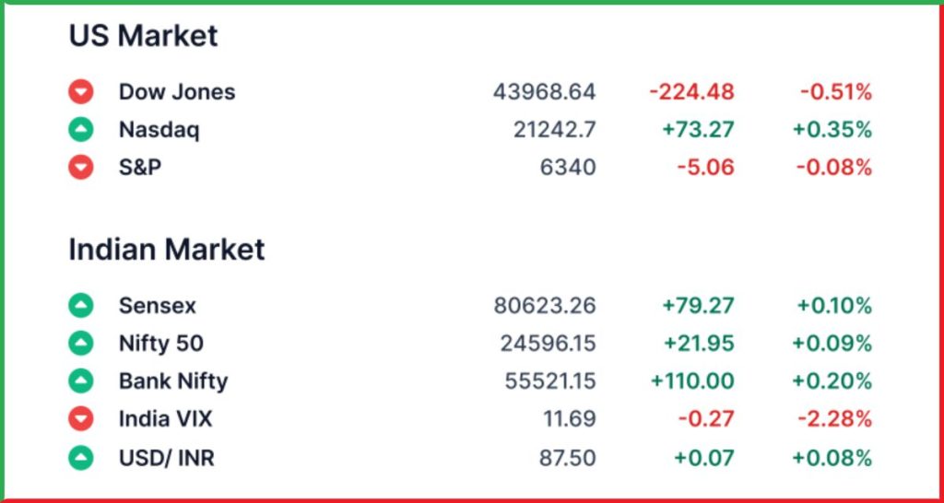Click India VIX percentage -2.28%

click(x=835, y=419)
